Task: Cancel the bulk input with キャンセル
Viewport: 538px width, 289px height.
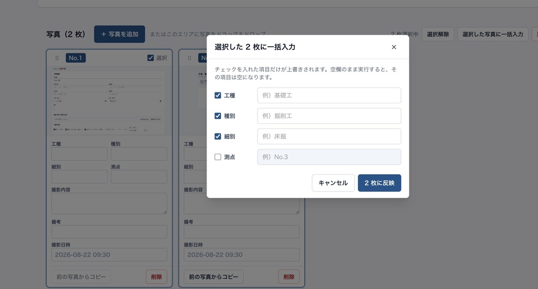Action: pyautogui.click(x=333, y=183)
